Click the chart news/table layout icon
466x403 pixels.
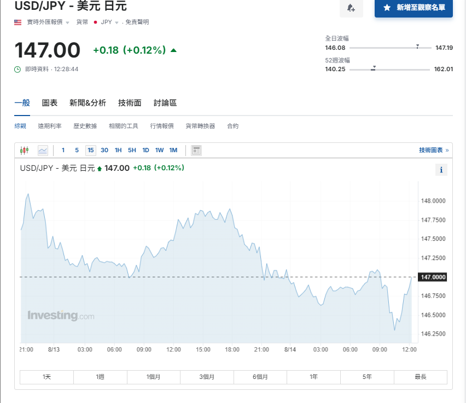point(197,150)
